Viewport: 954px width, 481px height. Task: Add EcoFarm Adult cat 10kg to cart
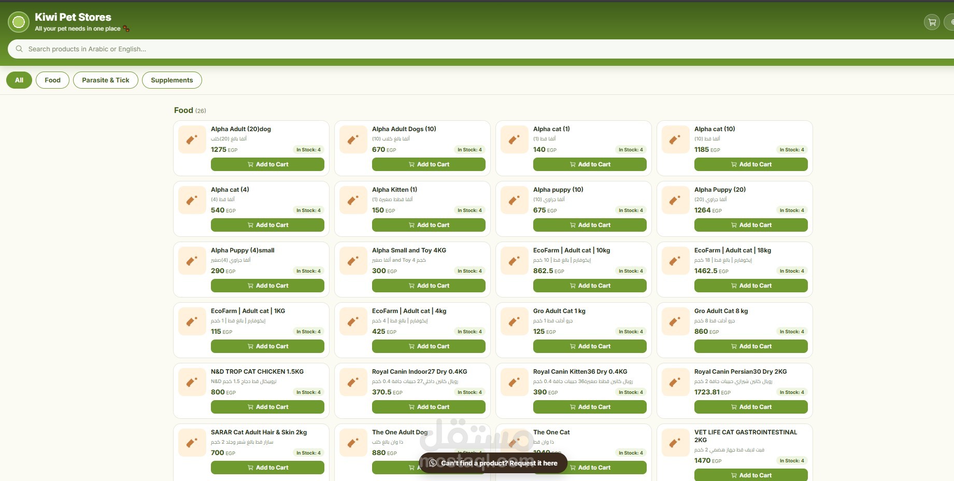click(590, 286)
